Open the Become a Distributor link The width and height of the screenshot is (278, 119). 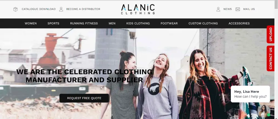tap(83, 9)
